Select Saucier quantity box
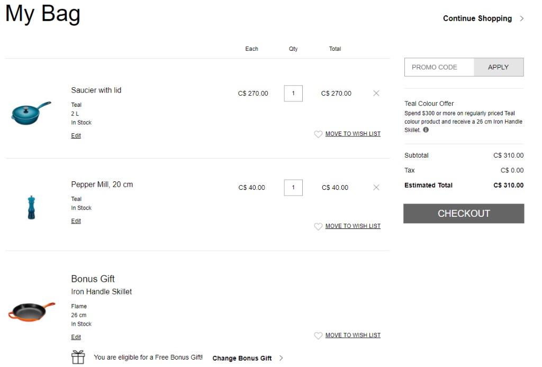The height and width of the screenshot is (367, 542). [293, 93]
